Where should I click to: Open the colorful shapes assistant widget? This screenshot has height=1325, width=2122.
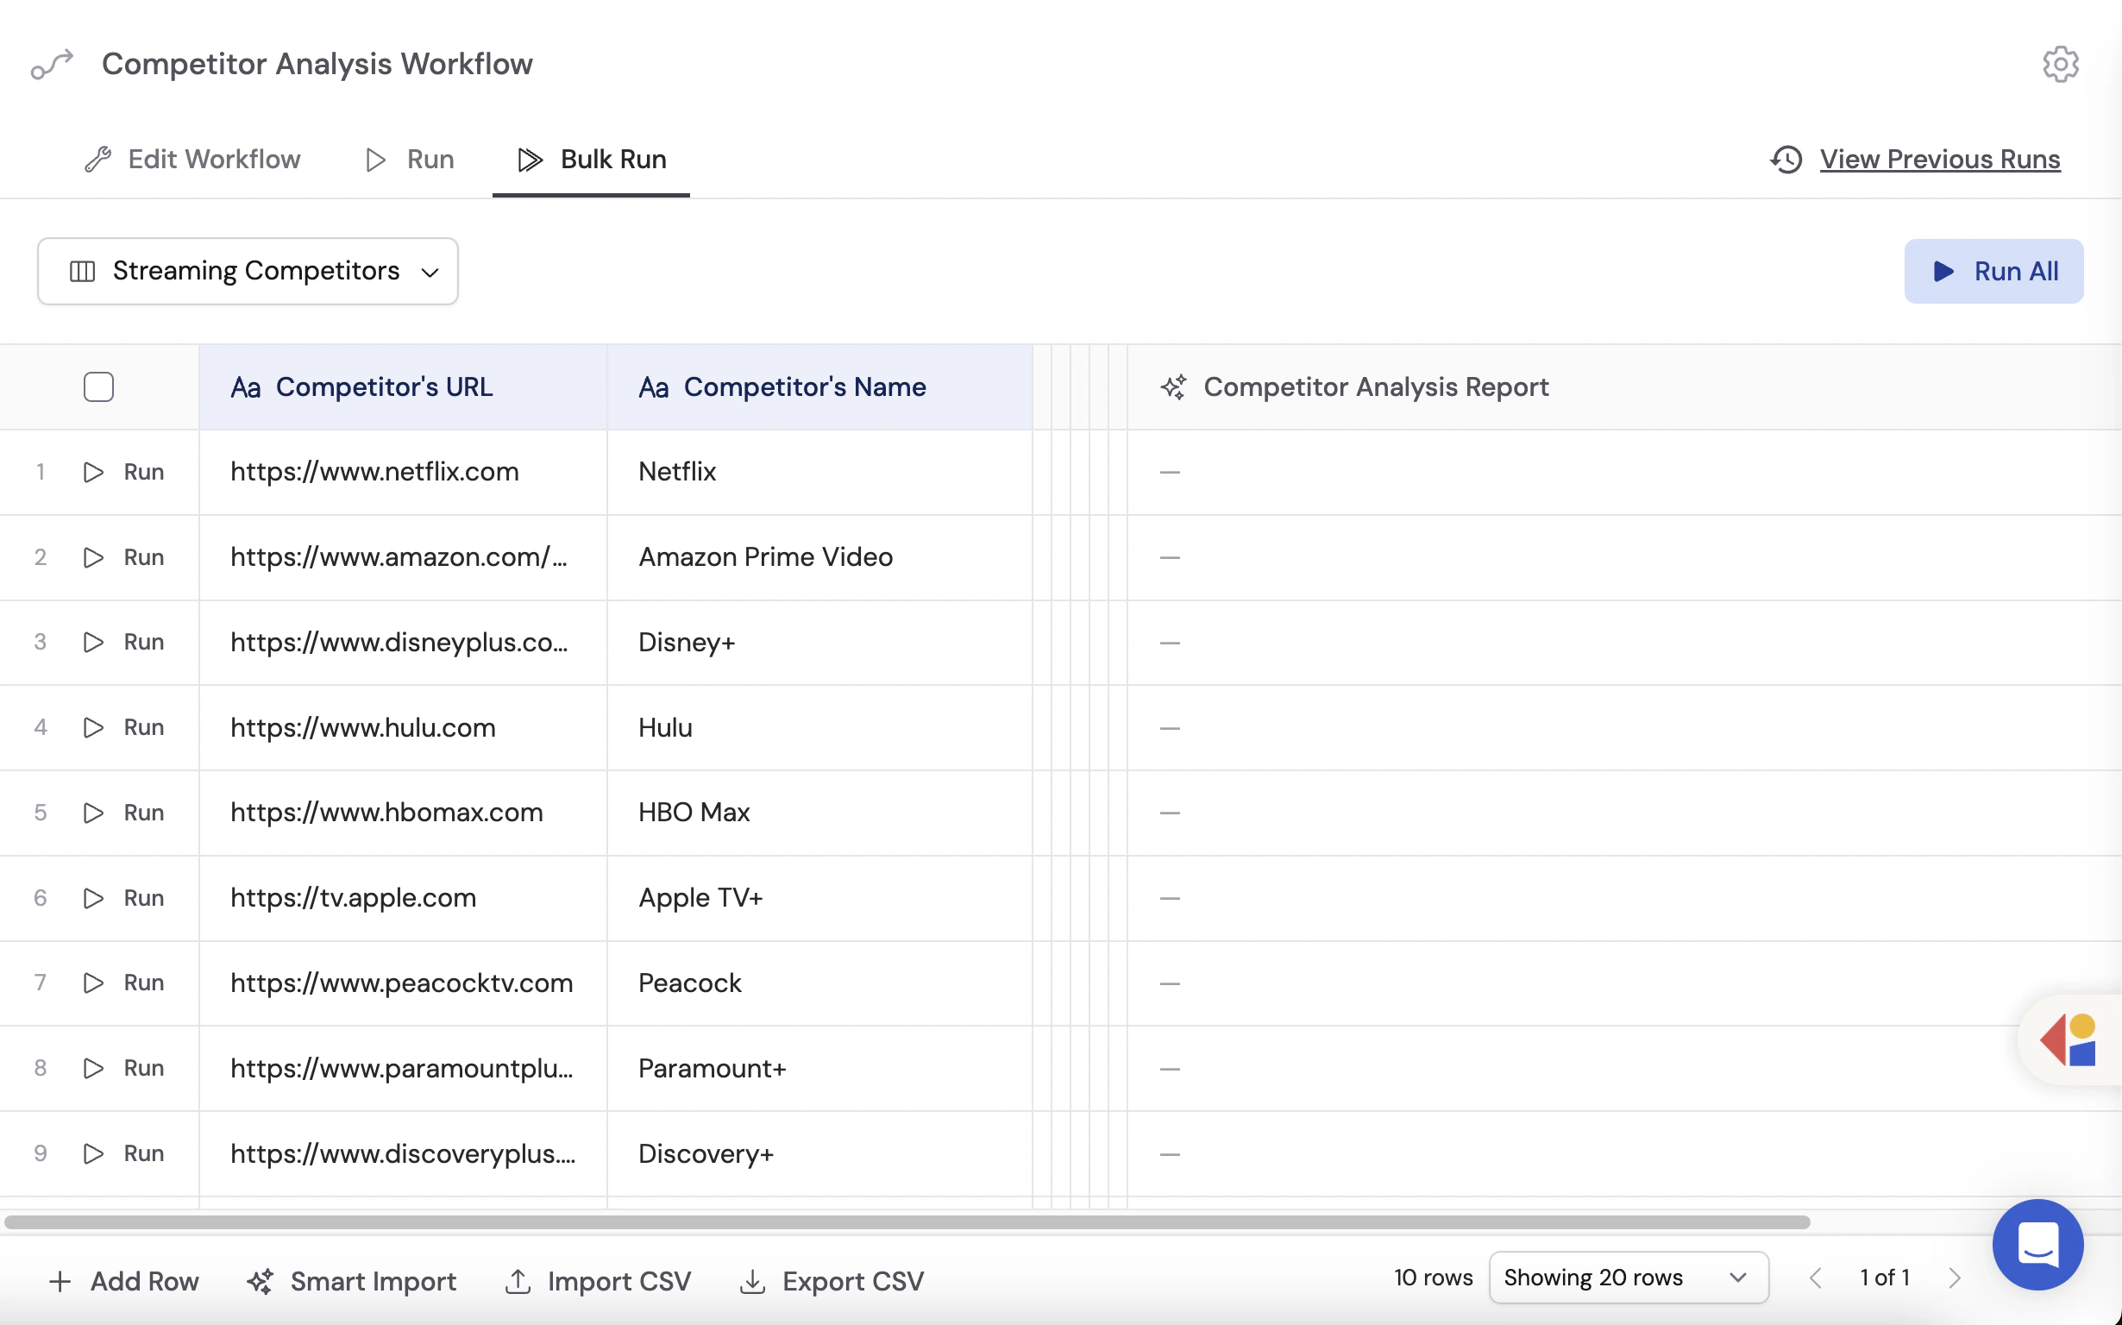point(2069,1040)
